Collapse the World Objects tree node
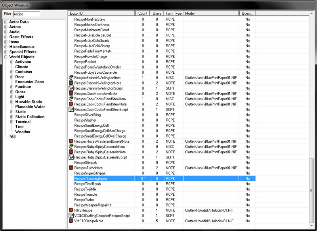 [x=6, y=57]
